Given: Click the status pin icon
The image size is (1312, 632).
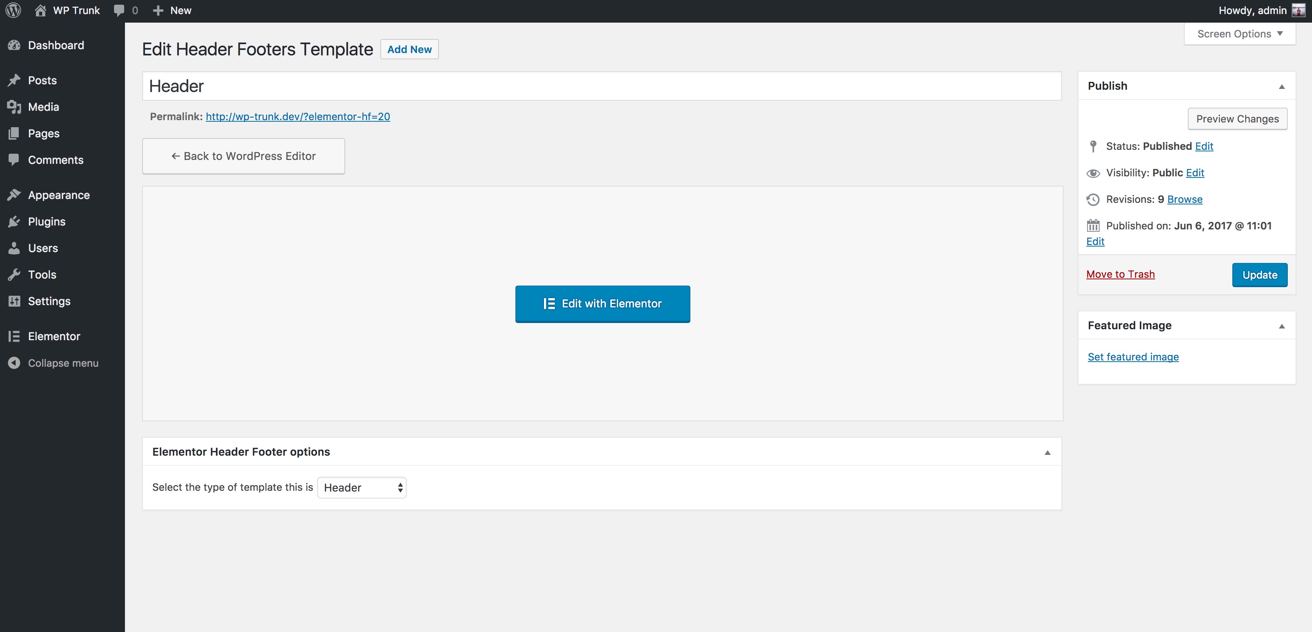Looking at the screenshot, I should coord(1093,146).
